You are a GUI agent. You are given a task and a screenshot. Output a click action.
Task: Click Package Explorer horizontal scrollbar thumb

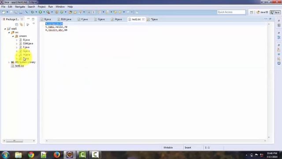click(15, 141)
